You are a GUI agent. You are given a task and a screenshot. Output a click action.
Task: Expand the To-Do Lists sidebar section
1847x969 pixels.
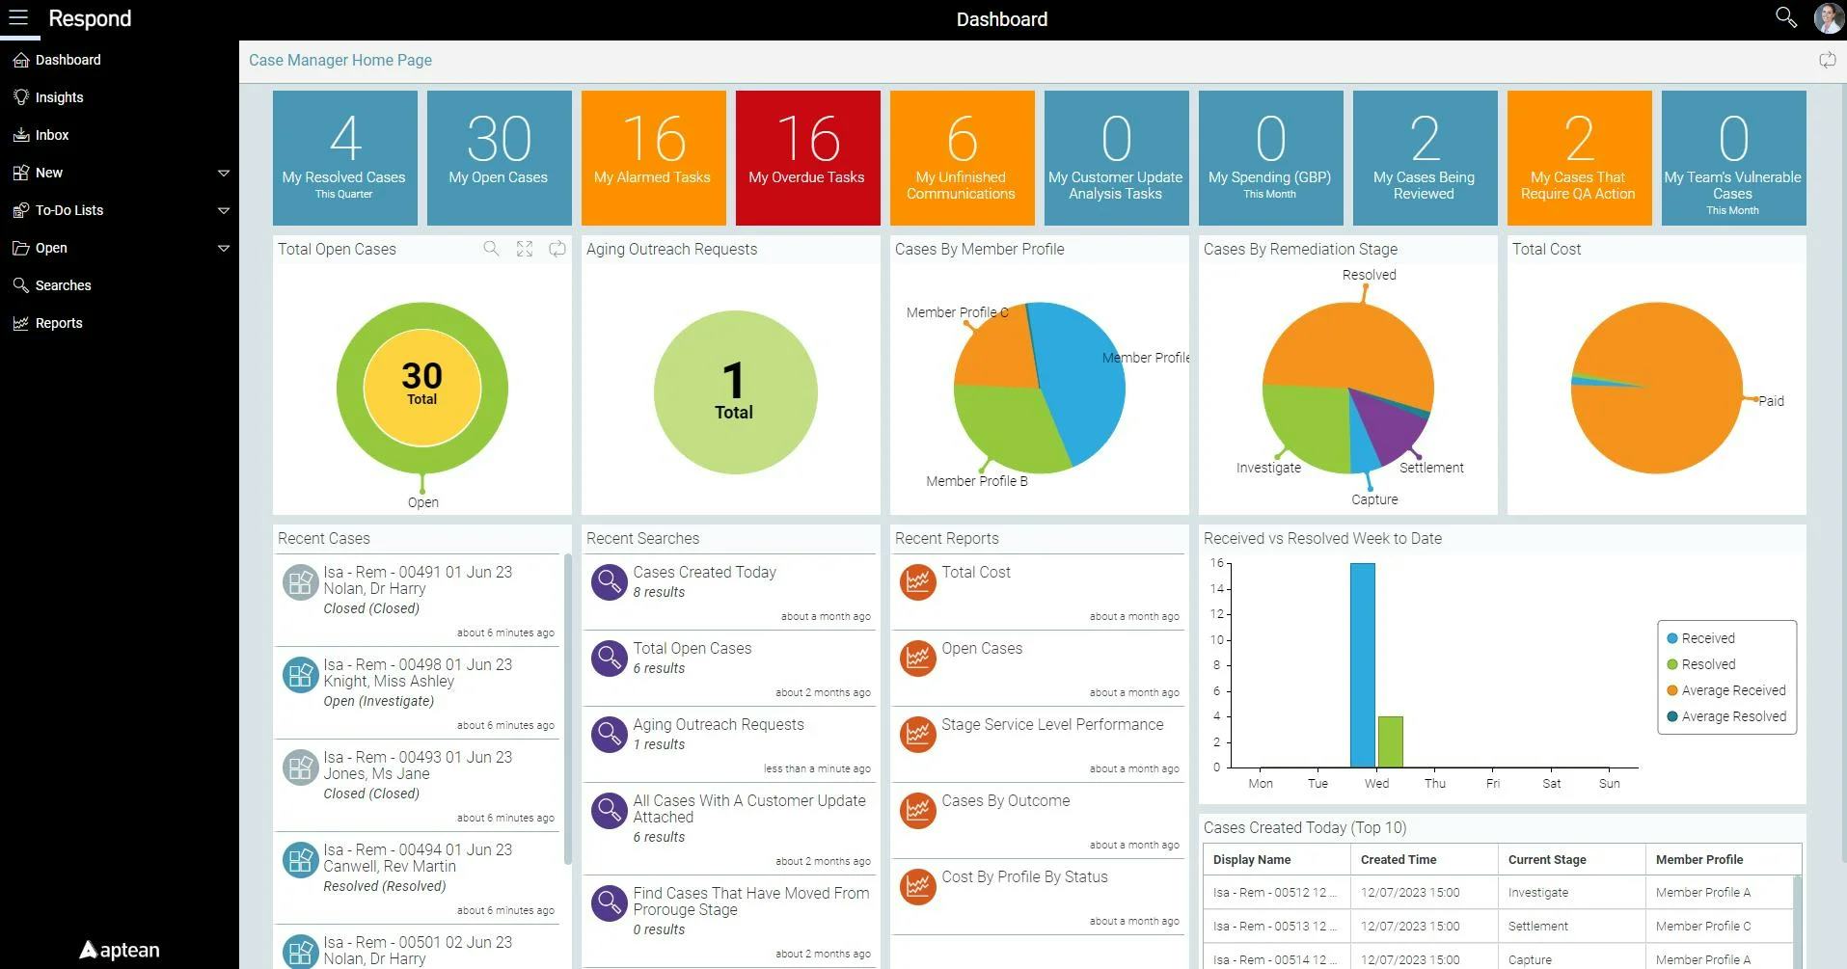224,210
